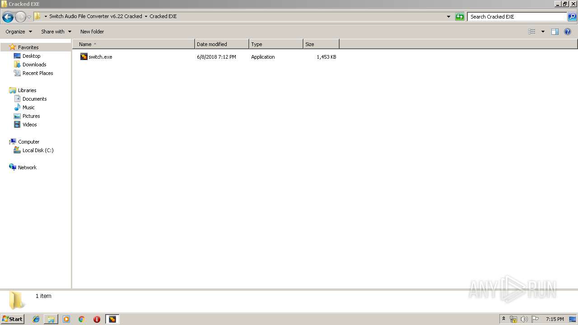Click the Favorites star icon
This screenshot has height=325, width=578.
[x=13, y=47]
